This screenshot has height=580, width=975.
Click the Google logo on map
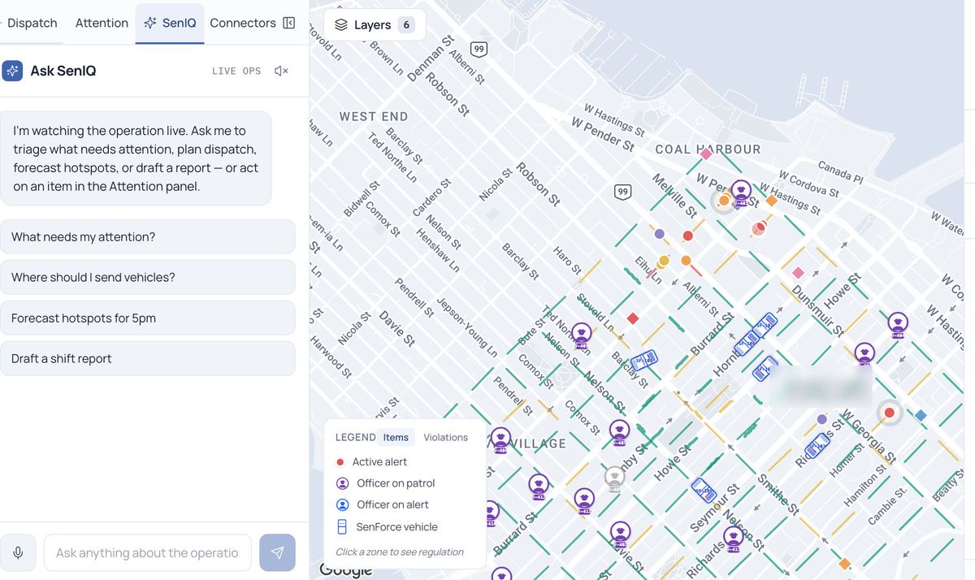[345, 569]
